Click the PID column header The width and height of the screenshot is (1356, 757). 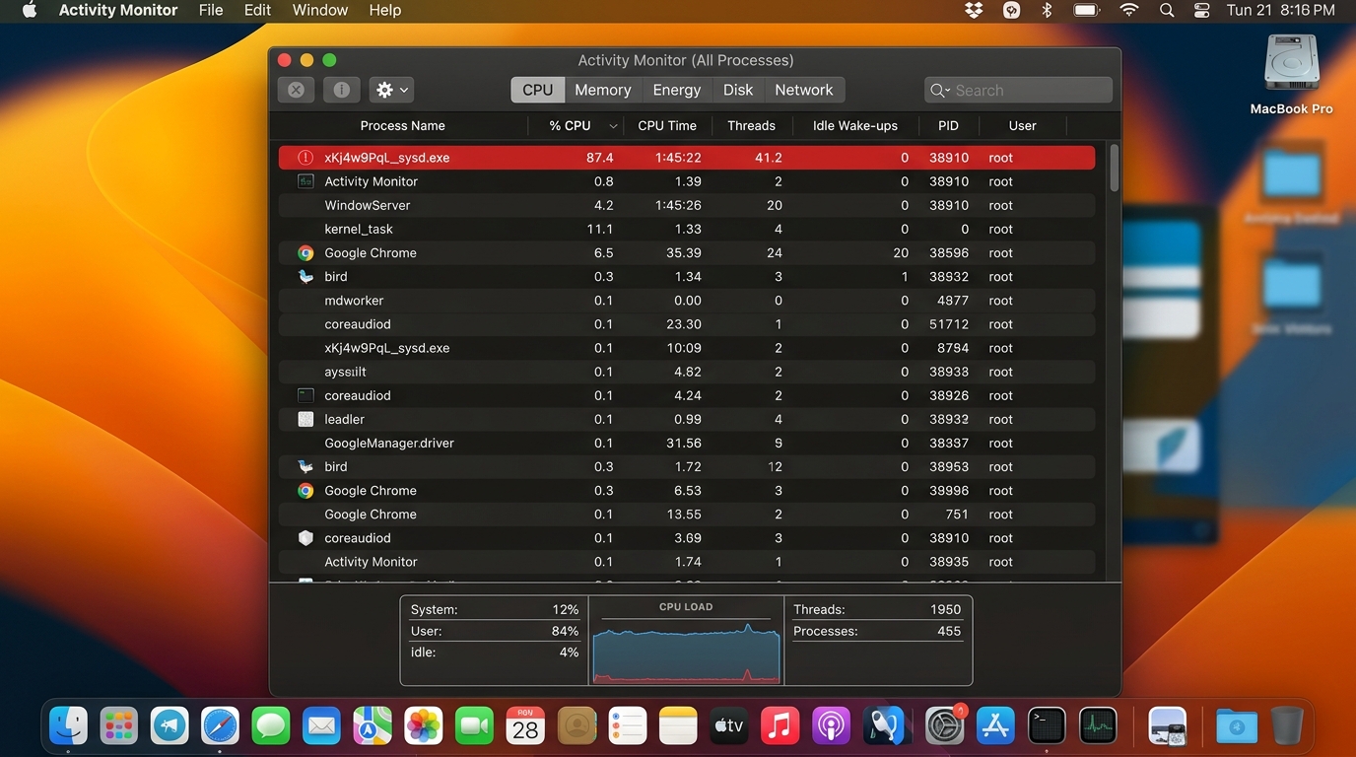(x=947, y=126)
